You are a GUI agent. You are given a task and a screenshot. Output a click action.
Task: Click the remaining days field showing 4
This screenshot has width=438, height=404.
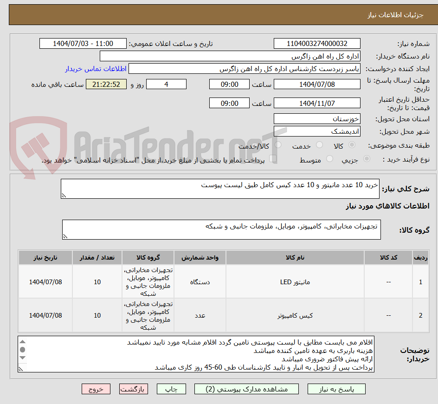pos(166,84)
